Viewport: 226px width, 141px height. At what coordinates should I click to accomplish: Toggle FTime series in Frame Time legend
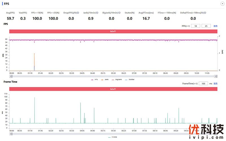[x=113, y=137]
